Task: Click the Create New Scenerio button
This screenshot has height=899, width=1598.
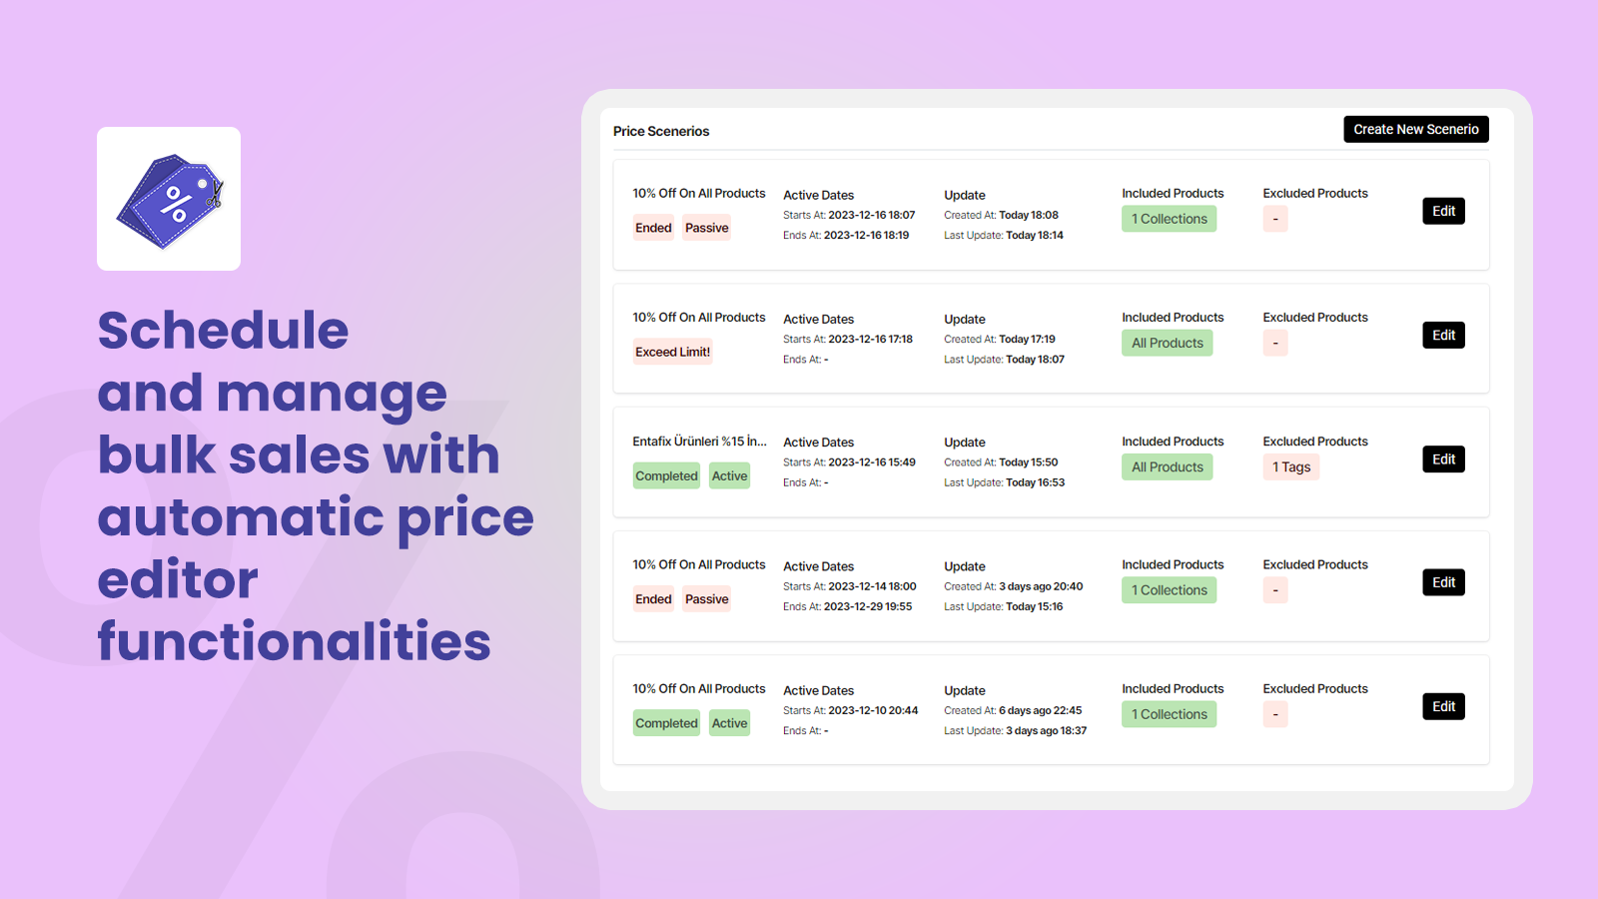Action: point(1415,130)
